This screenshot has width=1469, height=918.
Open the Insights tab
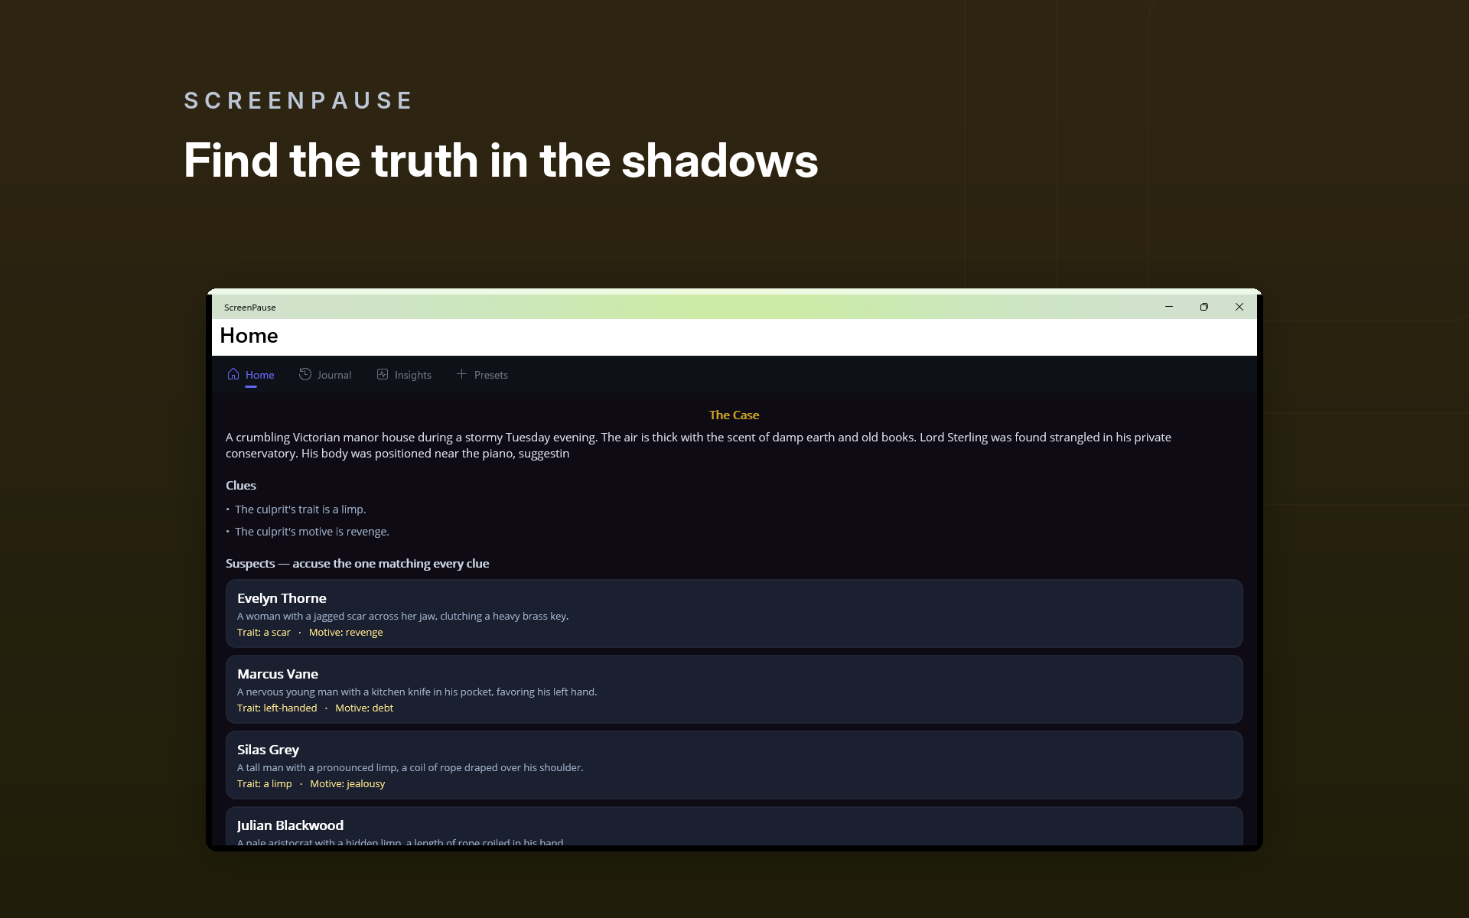pyautogui.click(x=404, y=375)
